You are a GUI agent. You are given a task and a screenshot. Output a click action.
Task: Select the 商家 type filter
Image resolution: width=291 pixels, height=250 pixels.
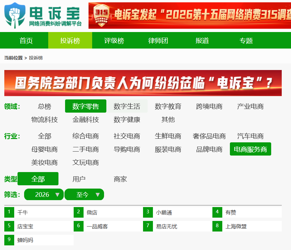click(x=120, y=179)
